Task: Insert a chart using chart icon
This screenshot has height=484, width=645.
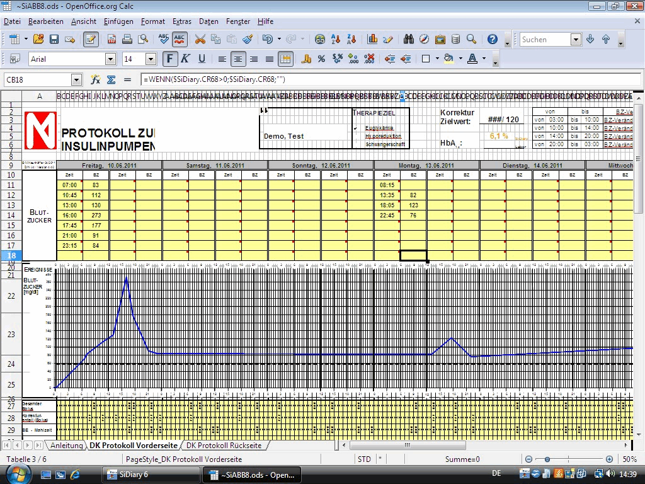Action: (x=372, y=39)
